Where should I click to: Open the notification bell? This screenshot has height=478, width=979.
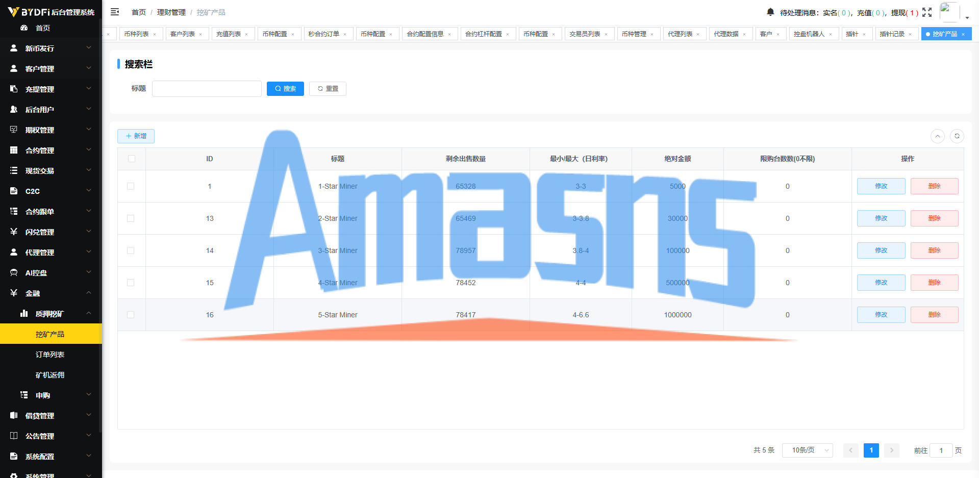(x=770, y=12)
